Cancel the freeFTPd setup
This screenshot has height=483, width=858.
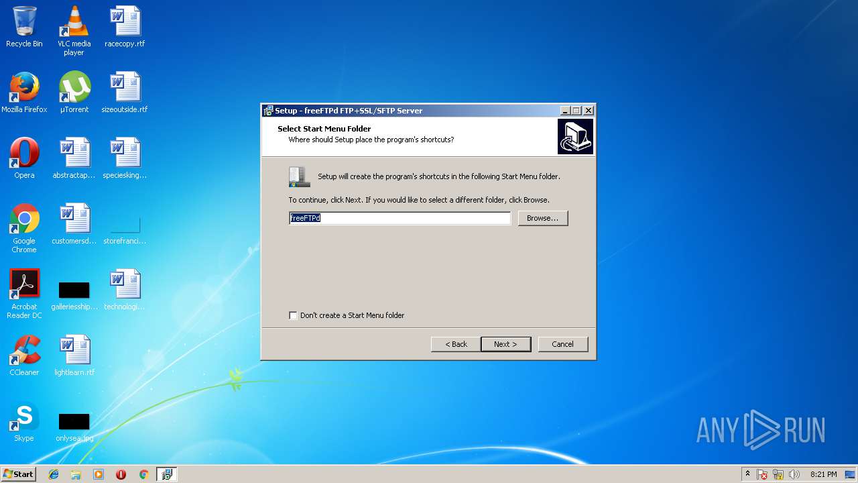click(562, 344)
